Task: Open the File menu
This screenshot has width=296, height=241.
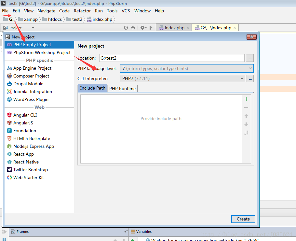Action: point(5,11)
